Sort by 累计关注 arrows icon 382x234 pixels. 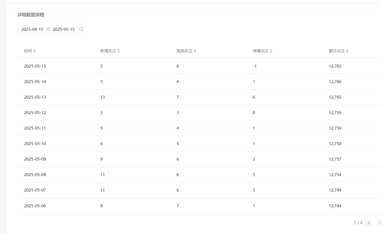point(347,51)
